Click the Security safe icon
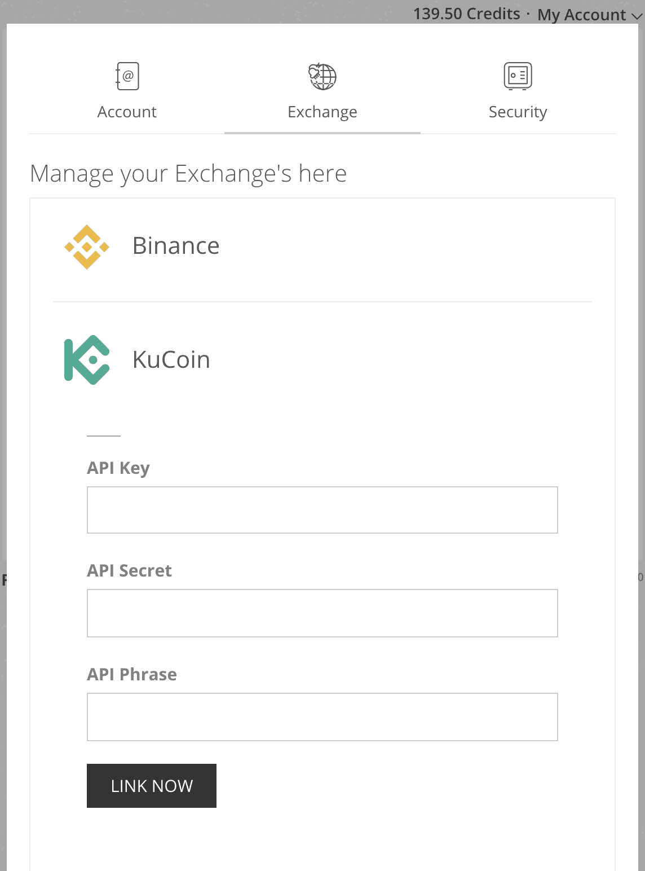Viewport: 645px width, 871px height. (518, 76)
